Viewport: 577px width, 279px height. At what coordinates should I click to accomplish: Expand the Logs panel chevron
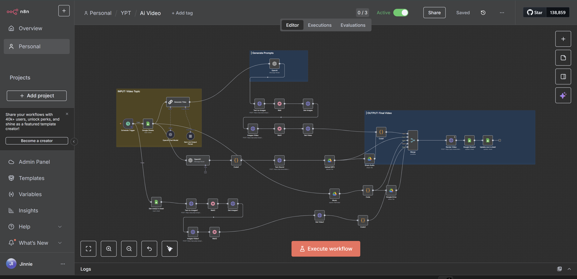click(x=569, y=269)
